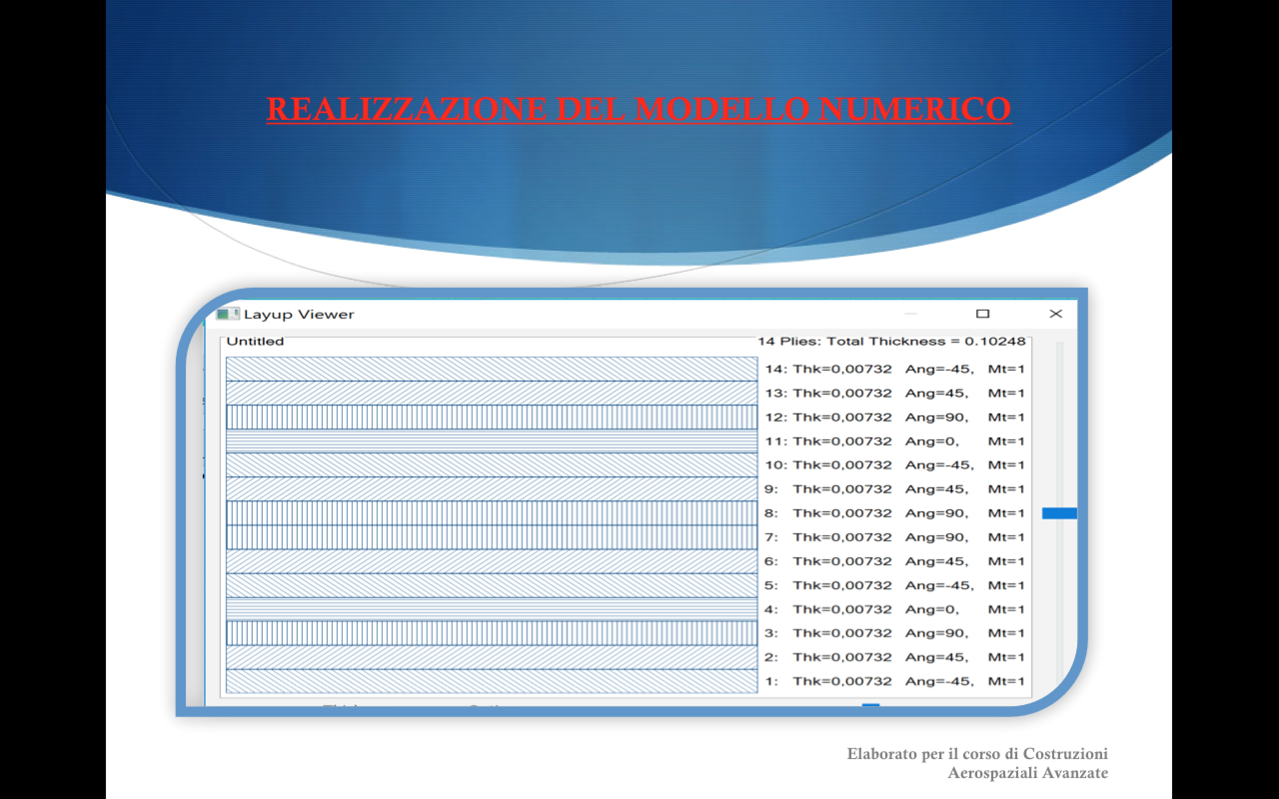
Task: Click the 'Untitled' layup label
Action: (255, 342)
